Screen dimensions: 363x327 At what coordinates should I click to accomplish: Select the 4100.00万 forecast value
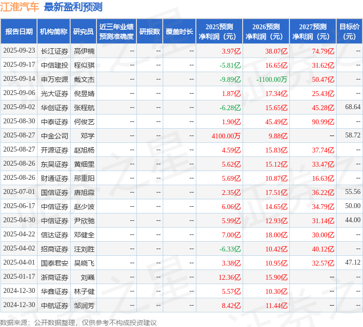point(226,136)
